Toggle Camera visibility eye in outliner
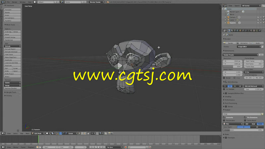This screenshot has width=265, height=149. click(258, 17)
